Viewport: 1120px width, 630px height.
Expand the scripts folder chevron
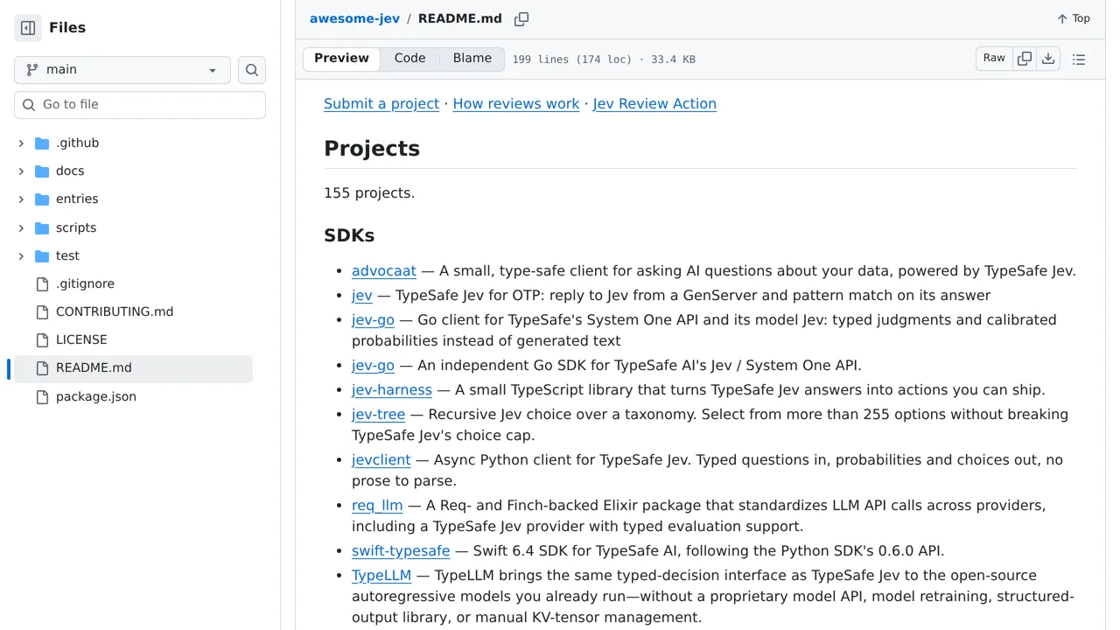pos(21,228)
